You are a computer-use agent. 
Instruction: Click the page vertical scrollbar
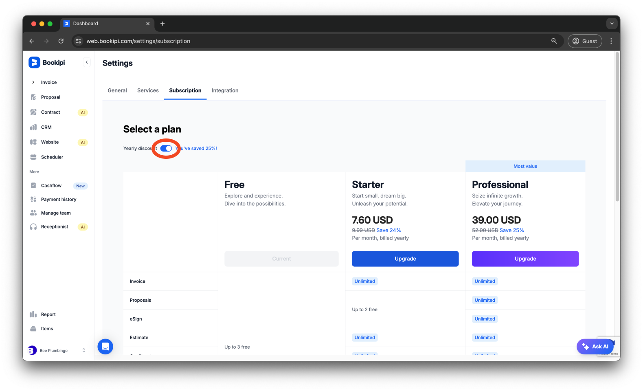pyautogui.click(x=617, y=126)
